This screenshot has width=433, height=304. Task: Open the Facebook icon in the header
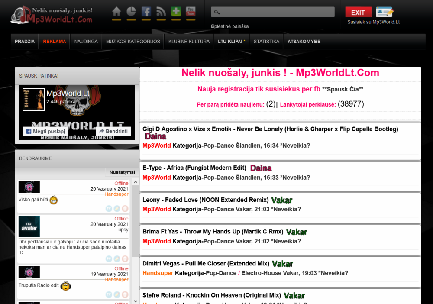tap(146, 12)
